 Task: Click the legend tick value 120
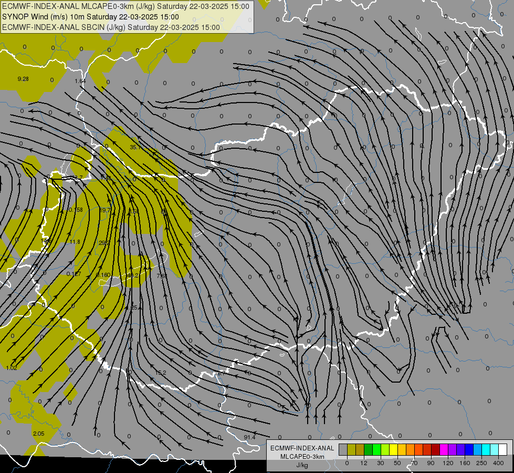(x=448, y=463)
